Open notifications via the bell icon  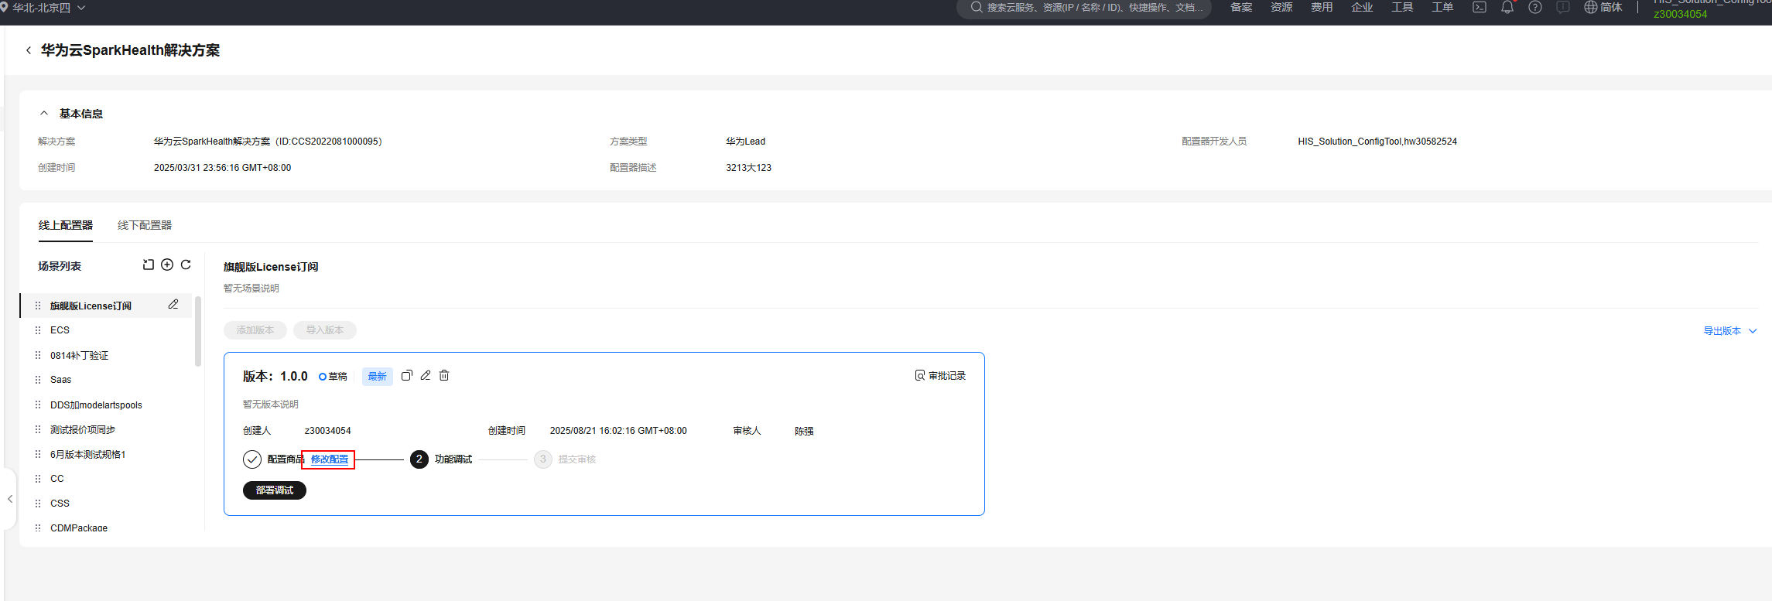click(1507, 7)
